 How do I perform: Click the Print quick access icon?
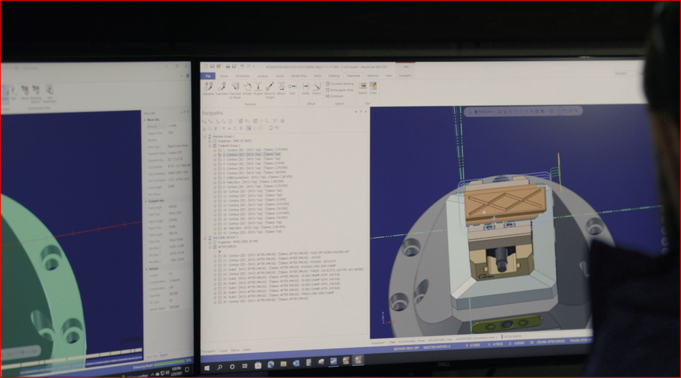click(x=227, y=66)
